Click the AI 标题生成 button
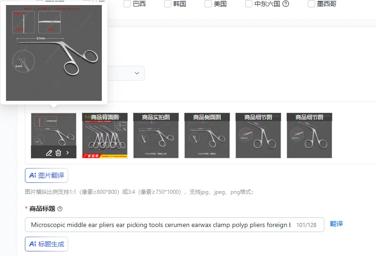 tap(47, 244)
